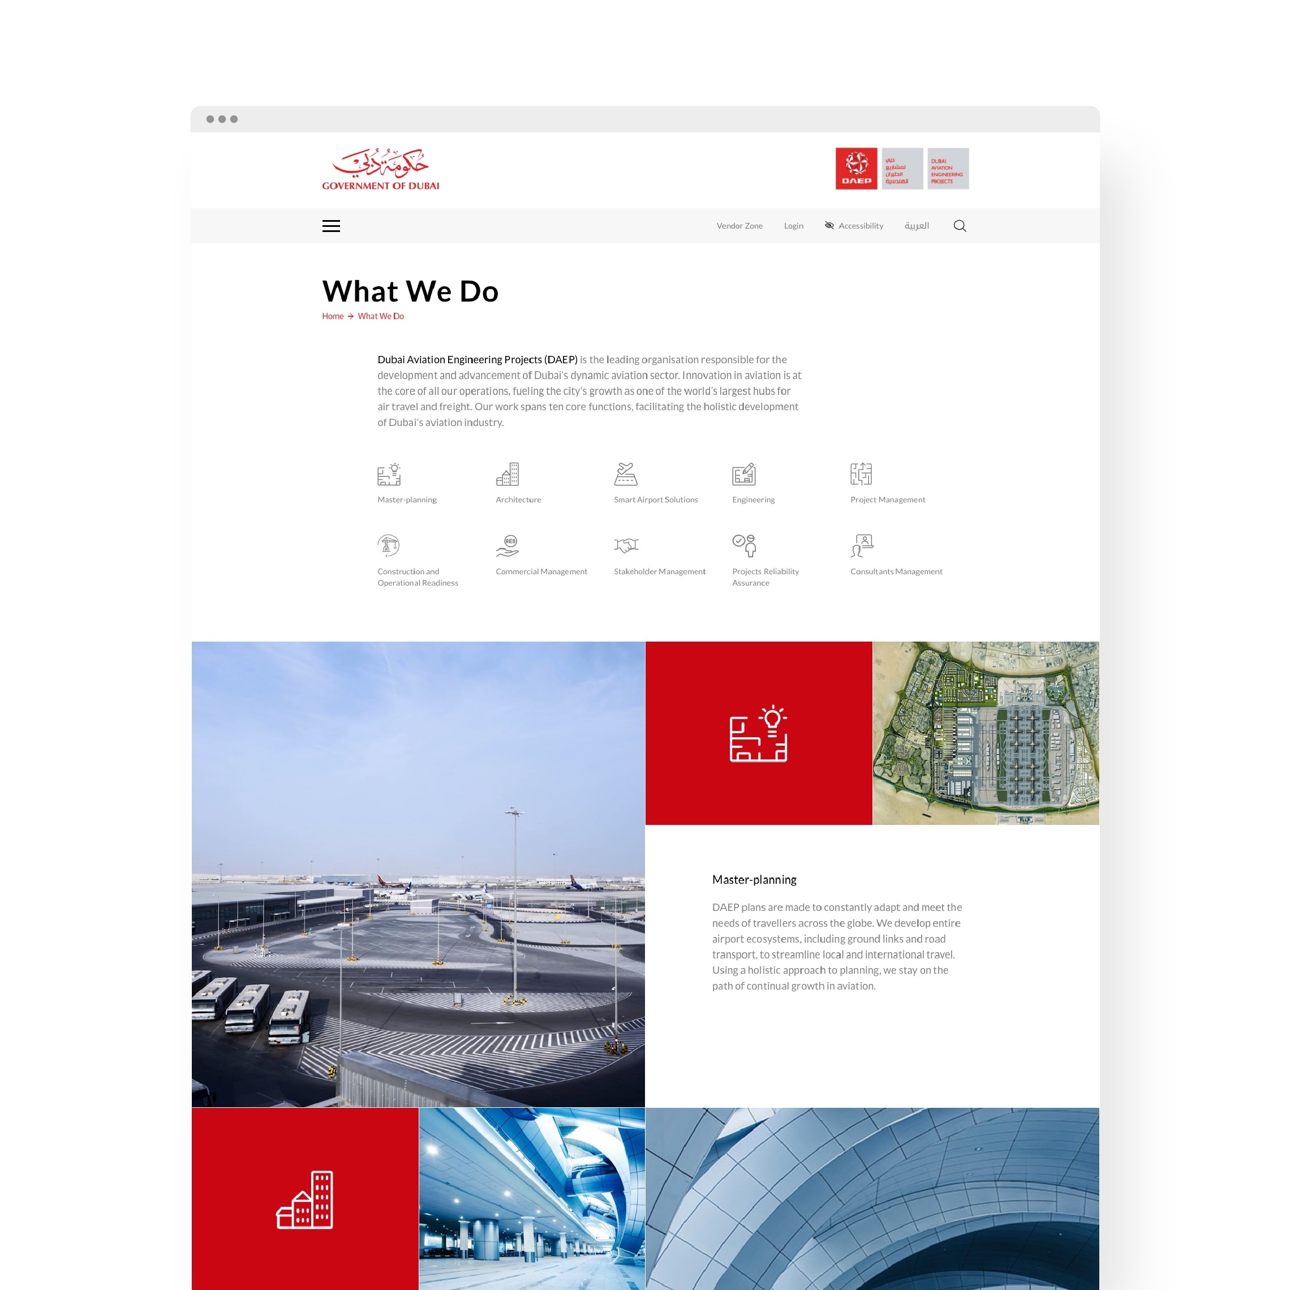This screenshot has height=1290, width=1290.
Task: Click the What We Do breadcrumb link
Action: (380, 315)
